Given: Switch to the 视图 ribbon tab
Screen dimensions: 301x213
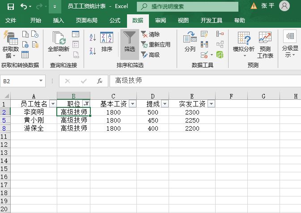Looking at the screenshot, I should [183, 20].
